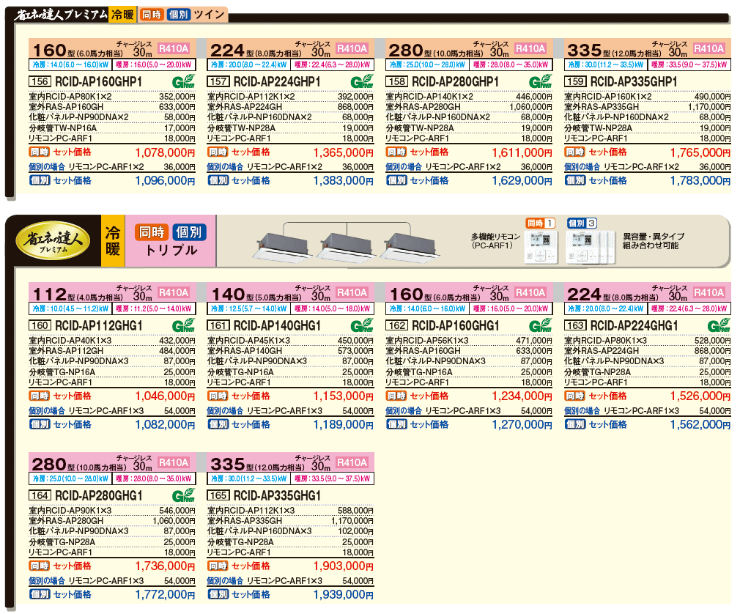This screenshot has width=740, height=614.
Task: Click model name RCID-AP335GHP1
Action: pyautogui.click(x=633, y=81)
